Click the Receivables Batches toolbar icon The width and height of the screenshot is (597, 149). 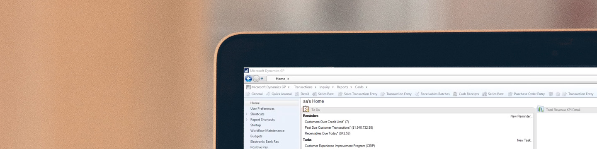tap(417, 94)
